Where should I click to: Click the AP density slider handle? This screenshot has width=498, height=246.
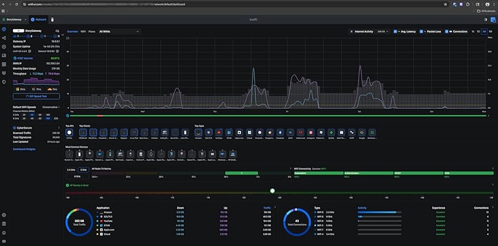point(272,191)
